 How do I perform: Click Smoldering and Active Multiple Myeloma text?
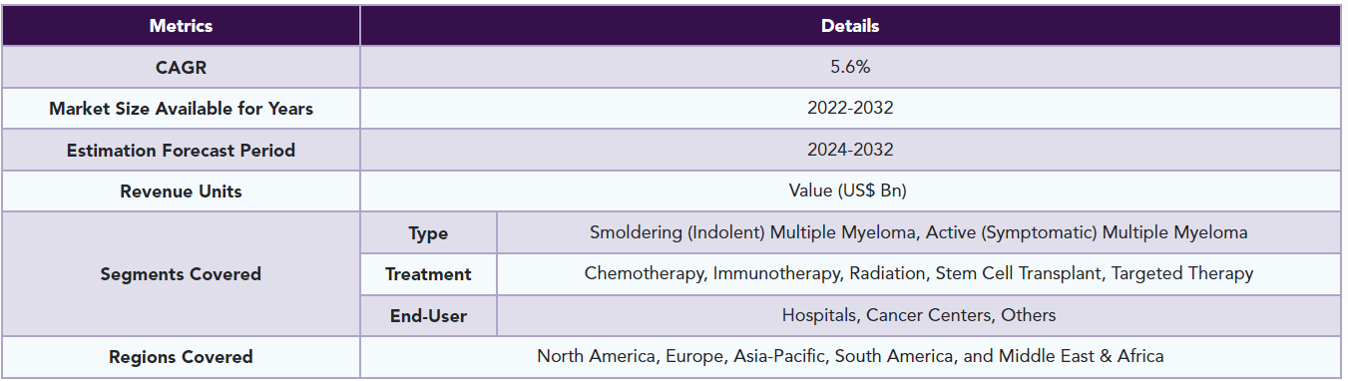point(918,233)
